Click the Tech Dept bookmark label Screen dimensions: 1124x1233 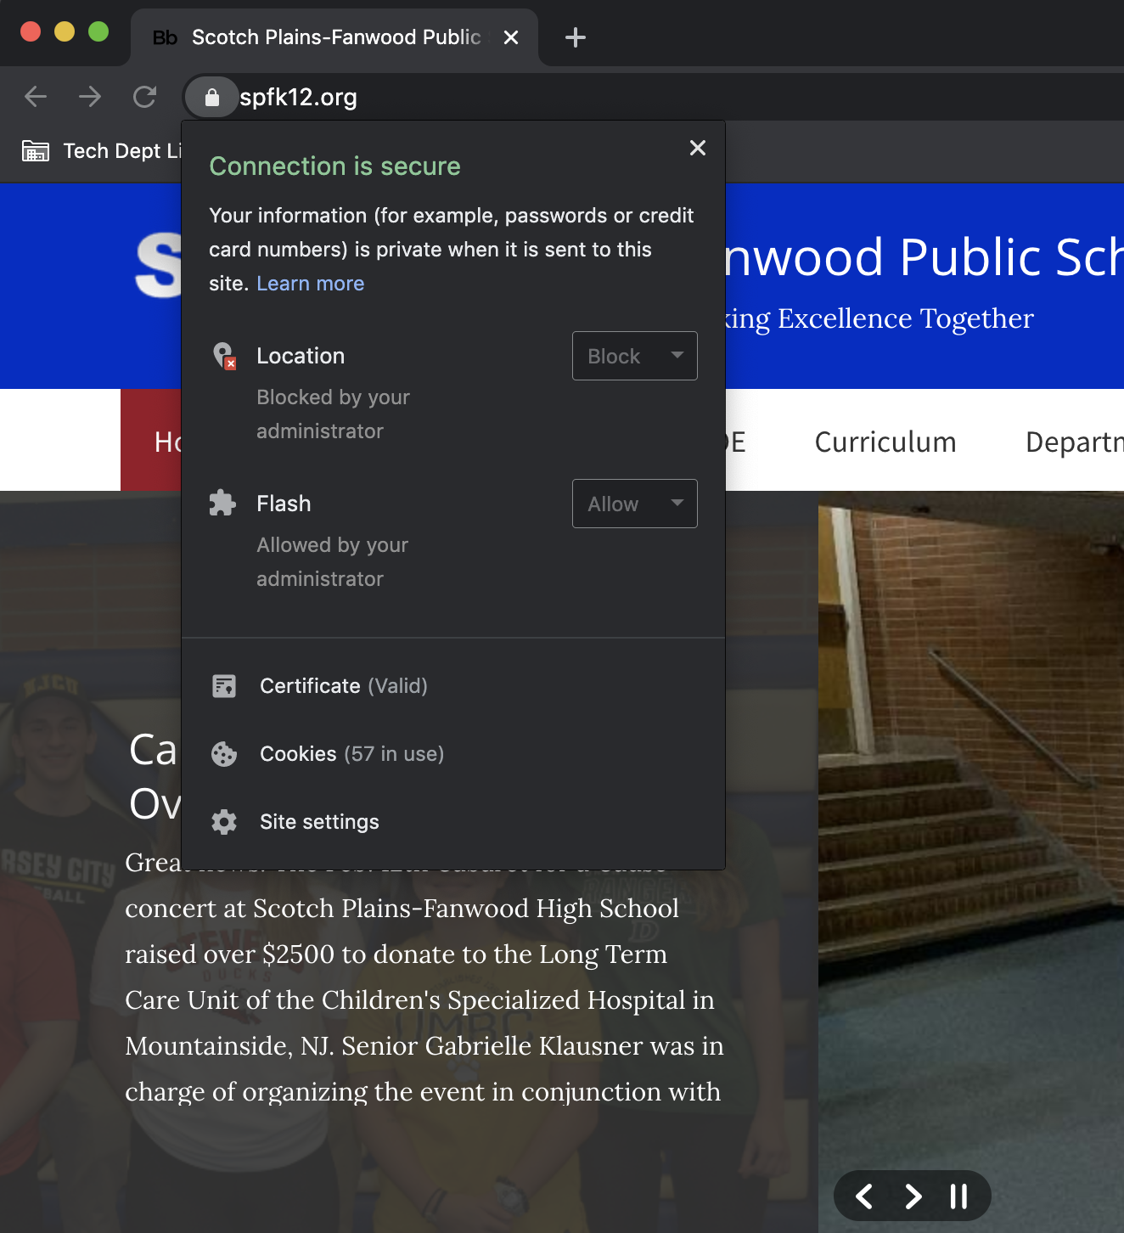coord(122,151)
